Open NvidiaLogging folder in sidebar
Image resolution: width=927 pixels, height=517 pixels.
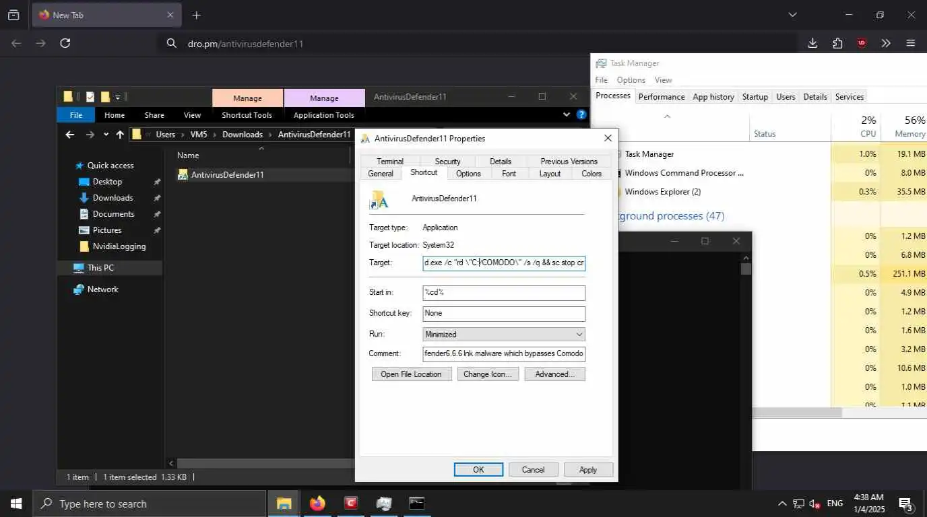click(119, 246)
